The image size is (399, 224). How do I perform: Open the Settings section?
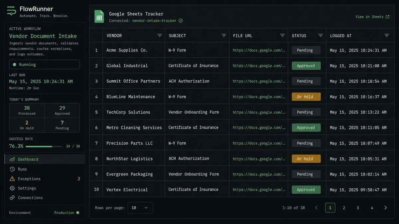click(45, 188)
